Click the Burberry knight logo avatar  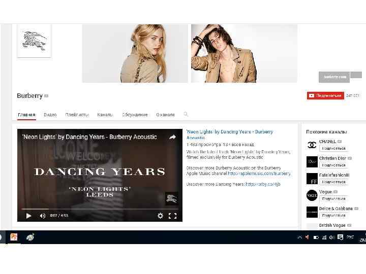pos(34,41)
